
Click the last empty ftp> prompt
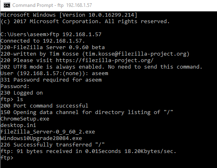point(7,158)
